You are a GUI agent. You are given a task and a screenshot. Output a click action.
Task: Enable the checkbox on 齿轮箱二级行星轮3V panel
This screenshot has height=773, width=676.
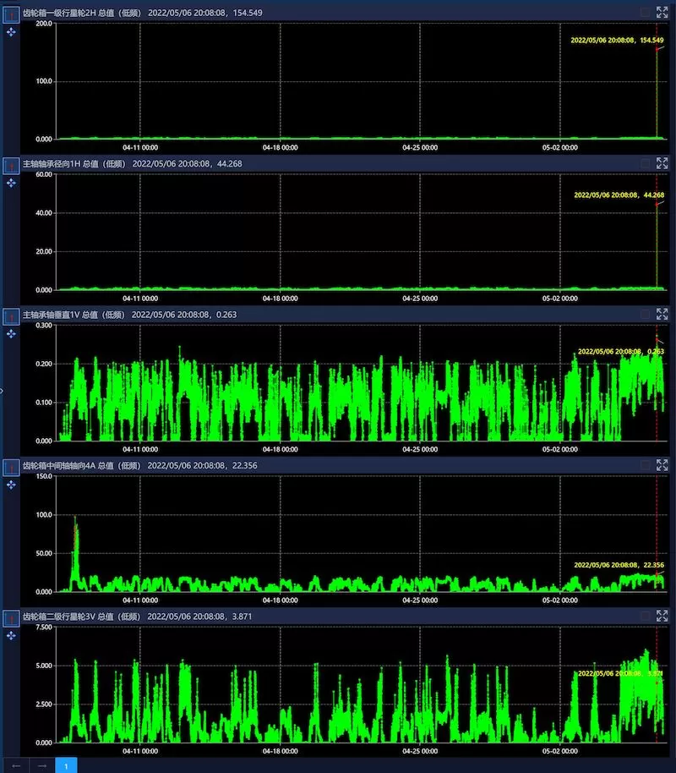pos(646,617)
